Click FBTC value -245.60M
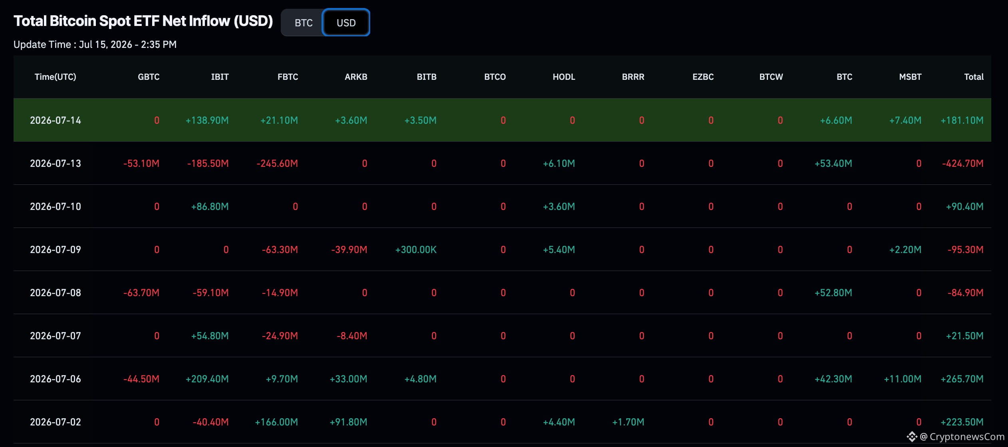The height and width of the screenshot is (447, 1008). [277, 163]
